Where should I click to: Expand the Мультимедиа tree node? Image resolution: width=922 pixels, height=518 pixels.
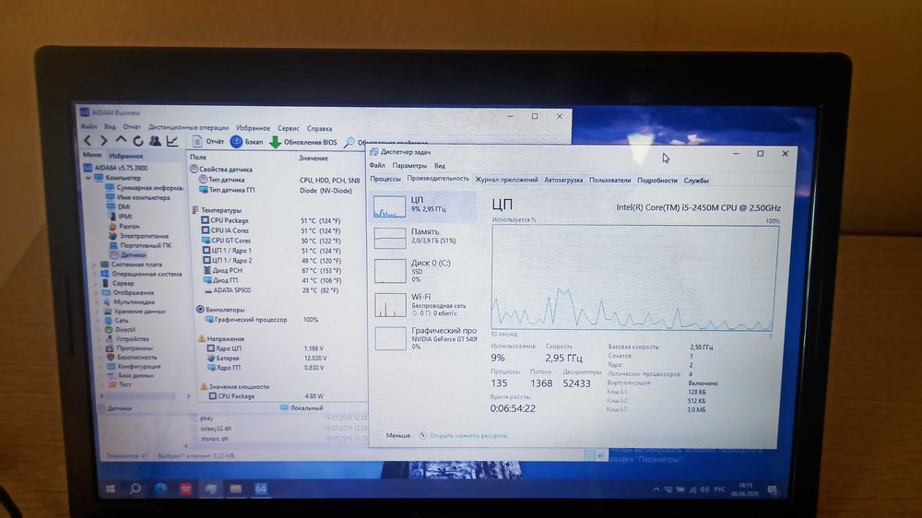tap(96, 302)
